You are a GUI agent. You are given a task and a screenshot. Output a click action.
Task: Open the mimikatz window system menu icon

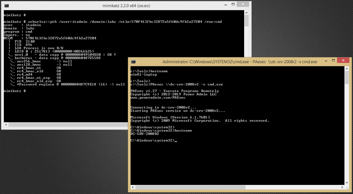pyautogui.click(x=7, y=5)
